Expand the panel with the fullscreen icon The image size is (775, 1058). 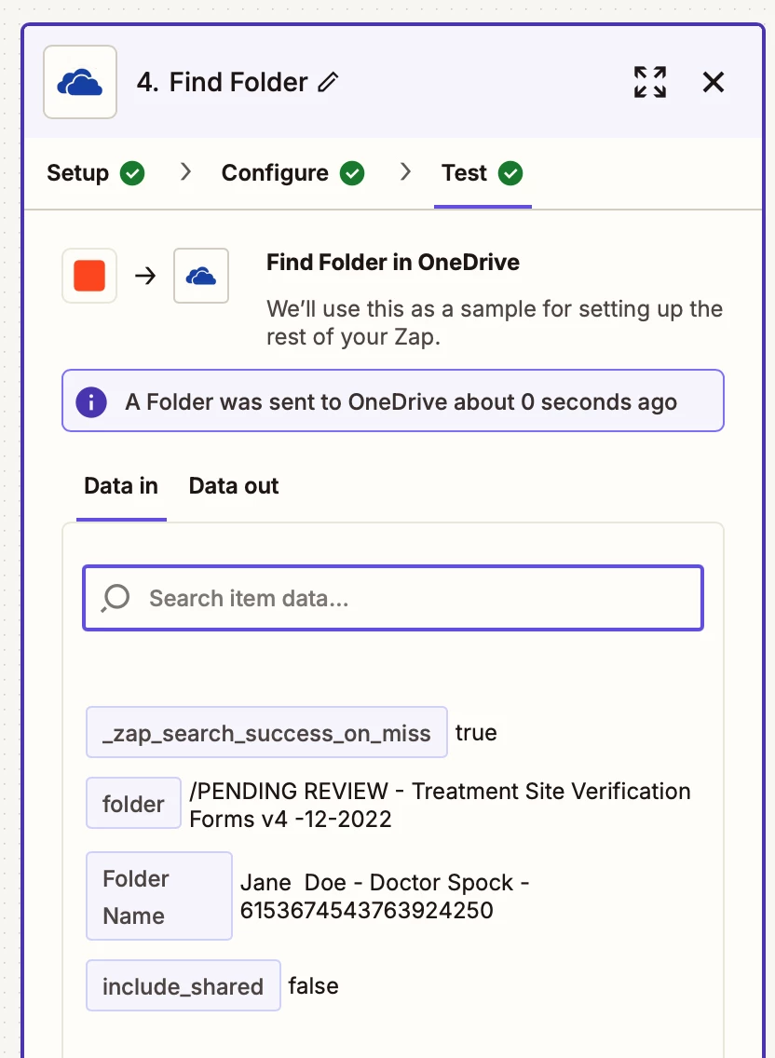coord(650,82)
